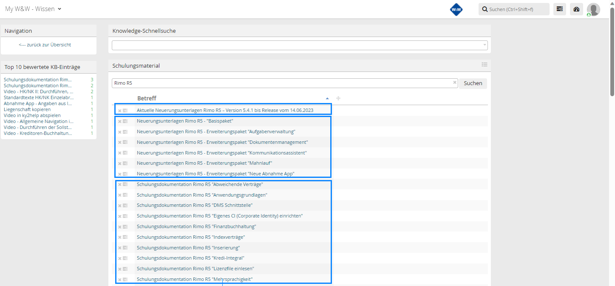Open Schulungsdokumentation "Anwendungsgrundlagen"
Screen dimensions: 615x286
202,195
